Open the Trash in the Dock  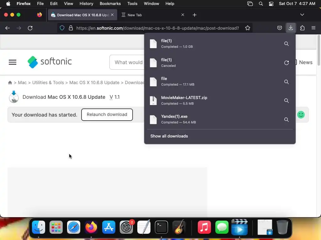pyautogui.click(x=282, y=227)
